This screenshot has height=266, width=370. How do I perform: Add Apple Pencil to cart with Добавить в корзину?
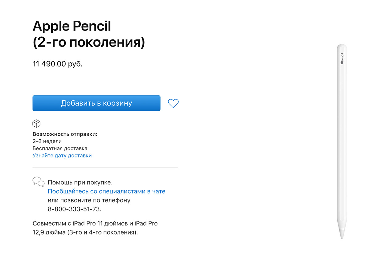(x=96, y=103)
